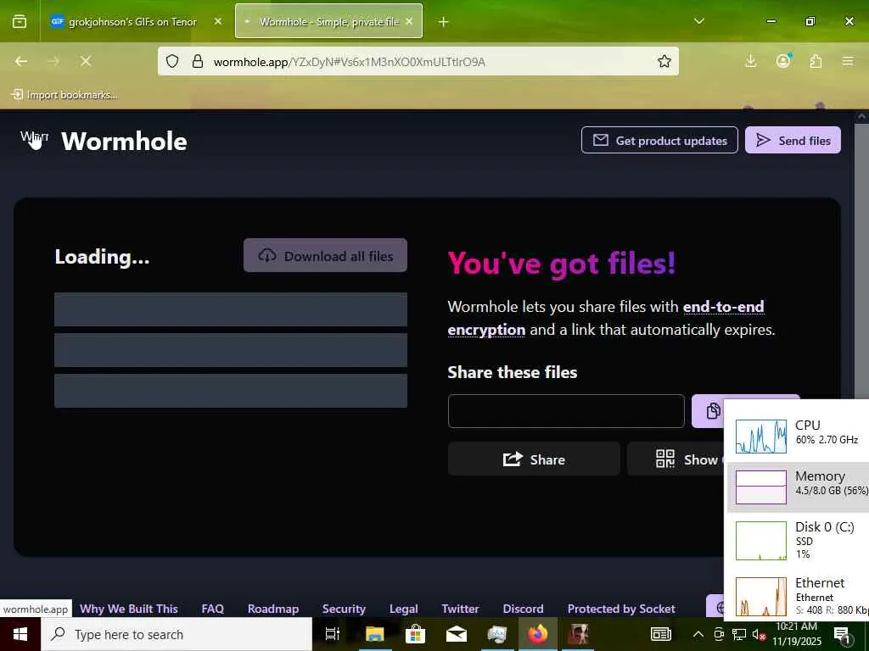Select Disk 0 (C:) performance item
The image size is (869, 651).
[x=798, y=540]
